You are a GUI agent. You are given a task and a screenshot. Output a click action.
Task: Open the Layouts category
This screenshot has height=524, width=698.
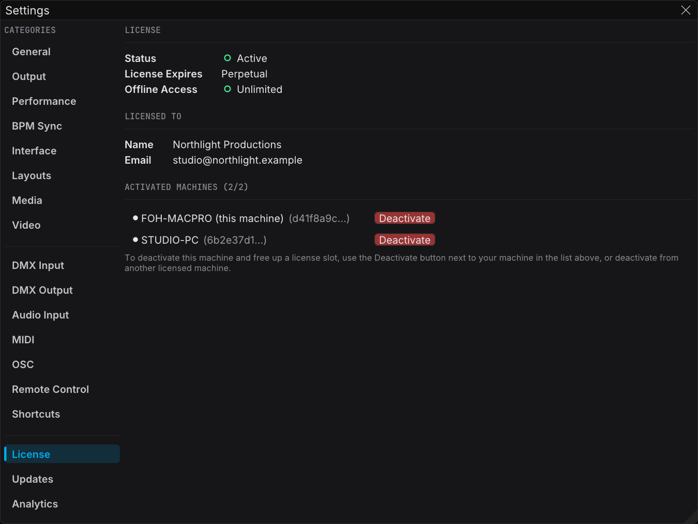(x=62, y=176)
